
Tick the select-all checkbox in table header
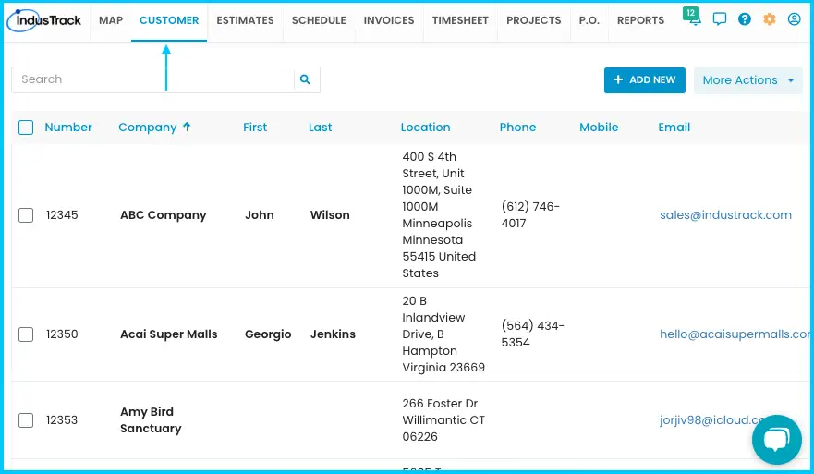[x=26, y=128]
